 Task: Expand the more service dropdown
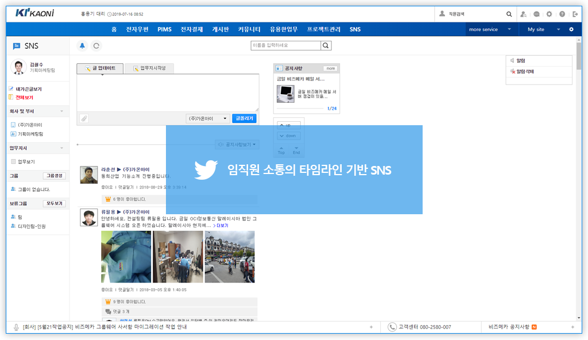tap(509, 29)
